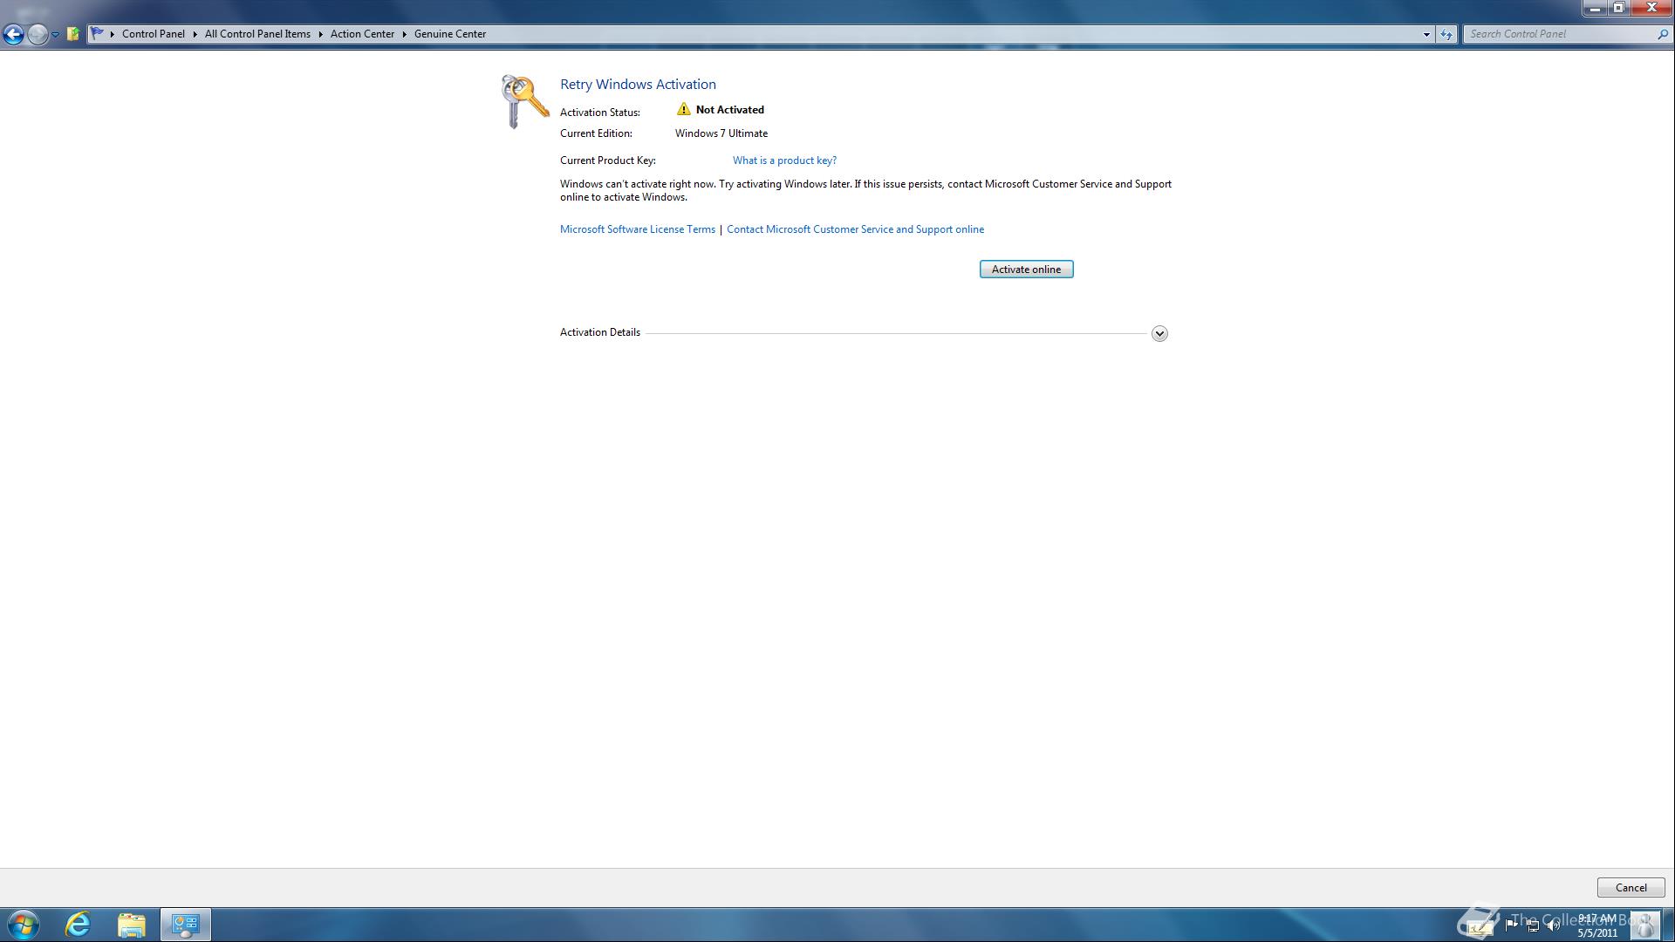The width and height of the screenshot is (1675, 942).
Task: Click the network icon in system tray
Action: (1533, 925)
